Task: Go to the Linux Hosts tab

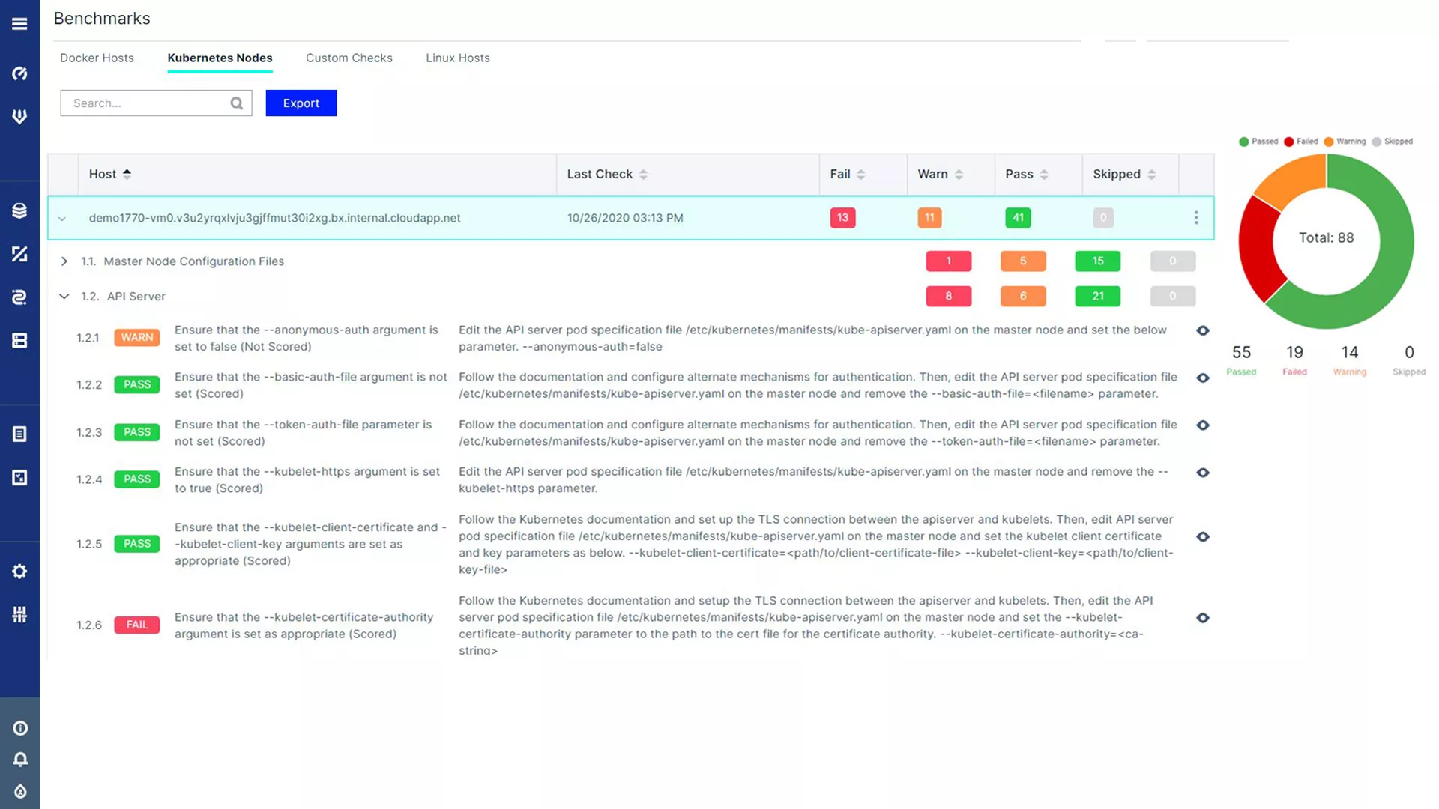Action: (x=458, y=58)
